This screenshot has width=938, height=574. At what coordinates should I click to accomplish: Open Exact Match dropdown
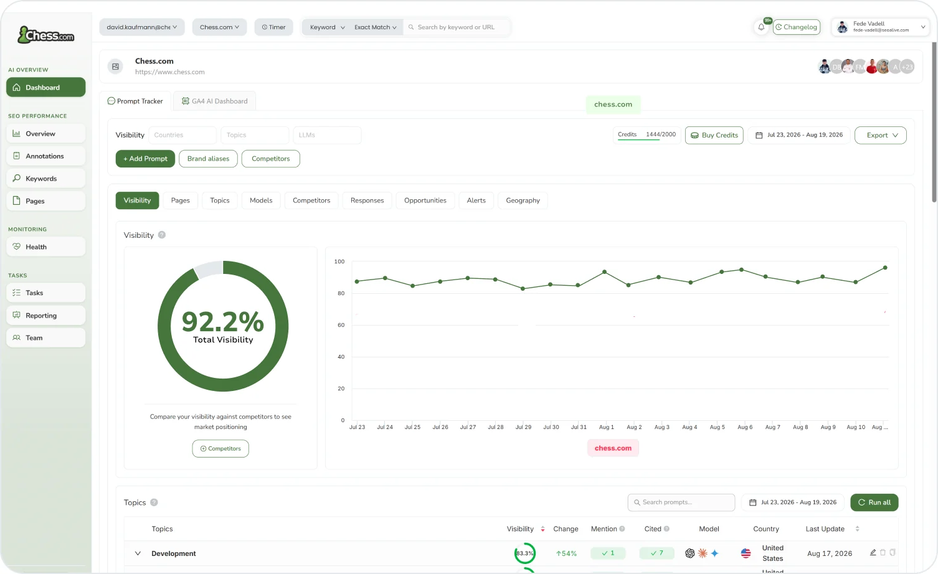click(x=376, y=27)
